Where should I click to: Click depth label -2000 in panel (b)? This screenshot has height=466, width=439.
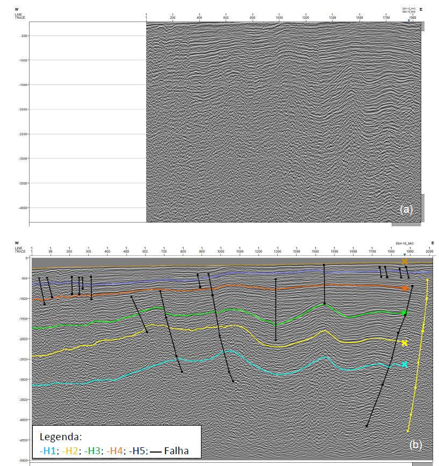tap(23, 339)
